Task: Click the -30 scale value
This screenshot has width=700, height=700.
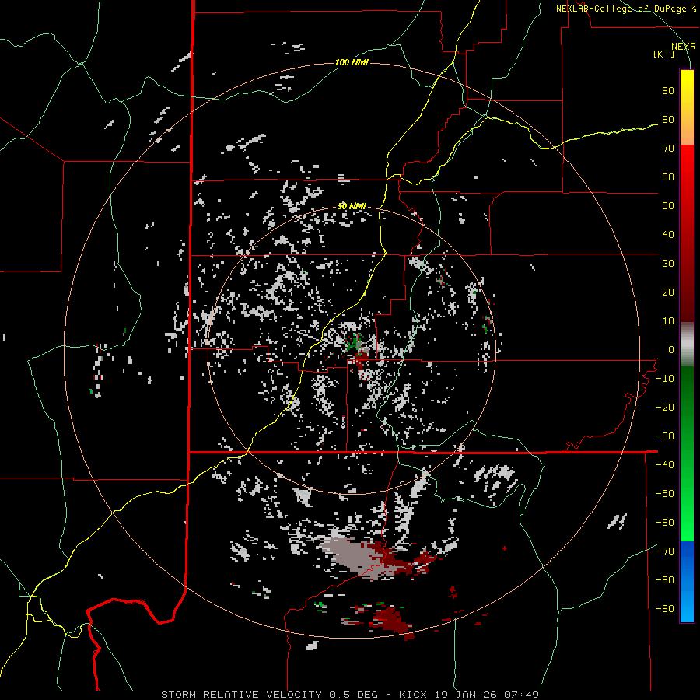Action: pos(665,436)
